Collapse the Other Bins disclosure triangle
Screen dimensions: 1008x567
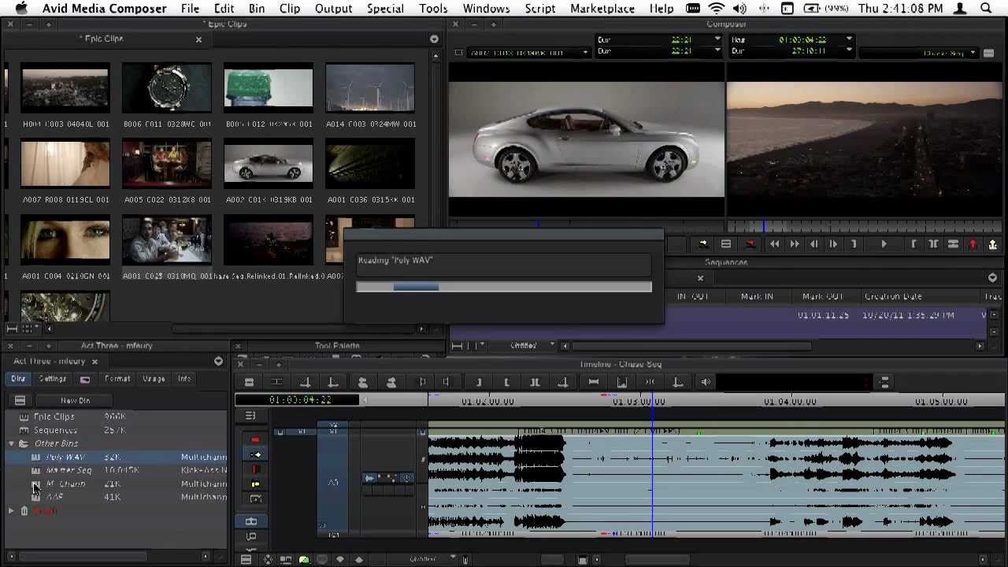(11, 443)
